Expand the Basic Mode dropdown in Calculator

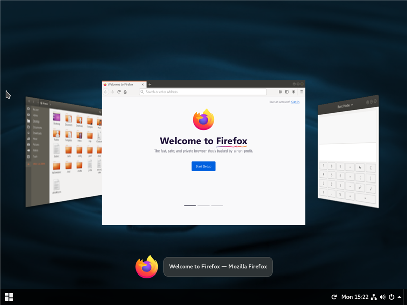[345, 106]
